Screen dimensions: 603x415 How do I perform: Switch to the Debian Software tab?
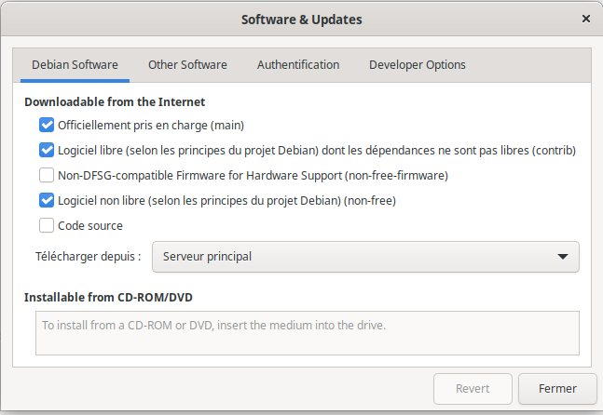point(75,65)
